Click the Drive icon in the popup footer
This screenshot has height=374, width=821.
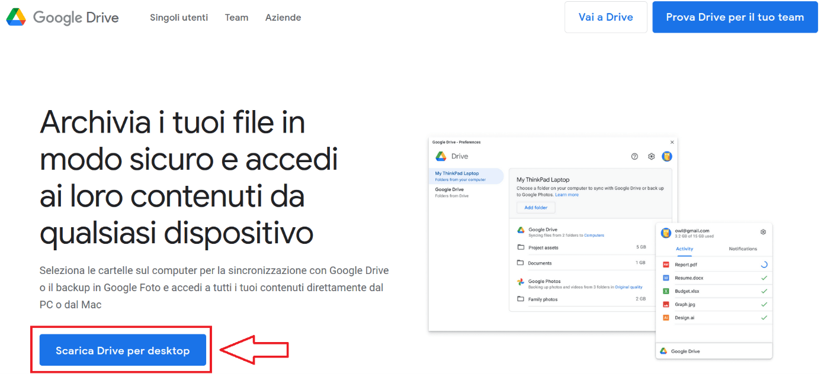click(664, 351)
